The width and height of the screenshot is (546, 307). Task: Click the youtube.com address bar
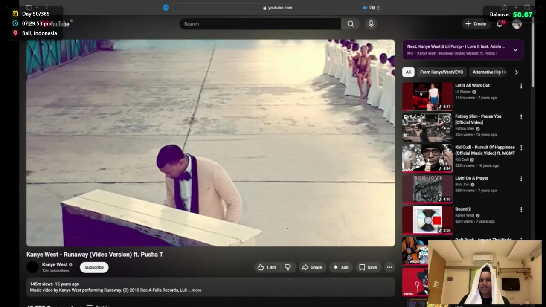tap(277, 7)
